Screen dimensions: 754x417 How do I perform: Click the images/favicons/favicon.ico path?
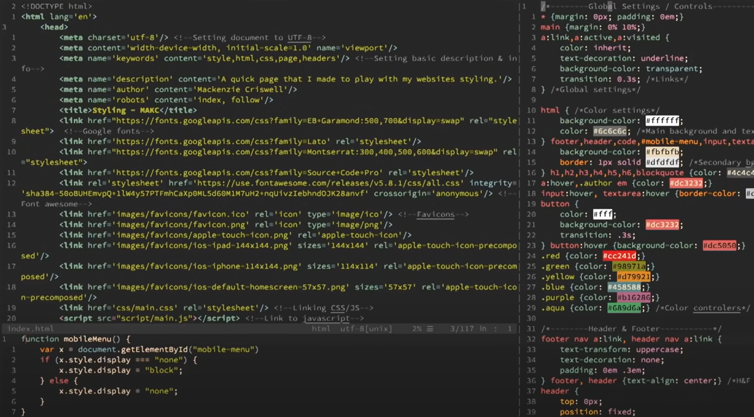180,214
